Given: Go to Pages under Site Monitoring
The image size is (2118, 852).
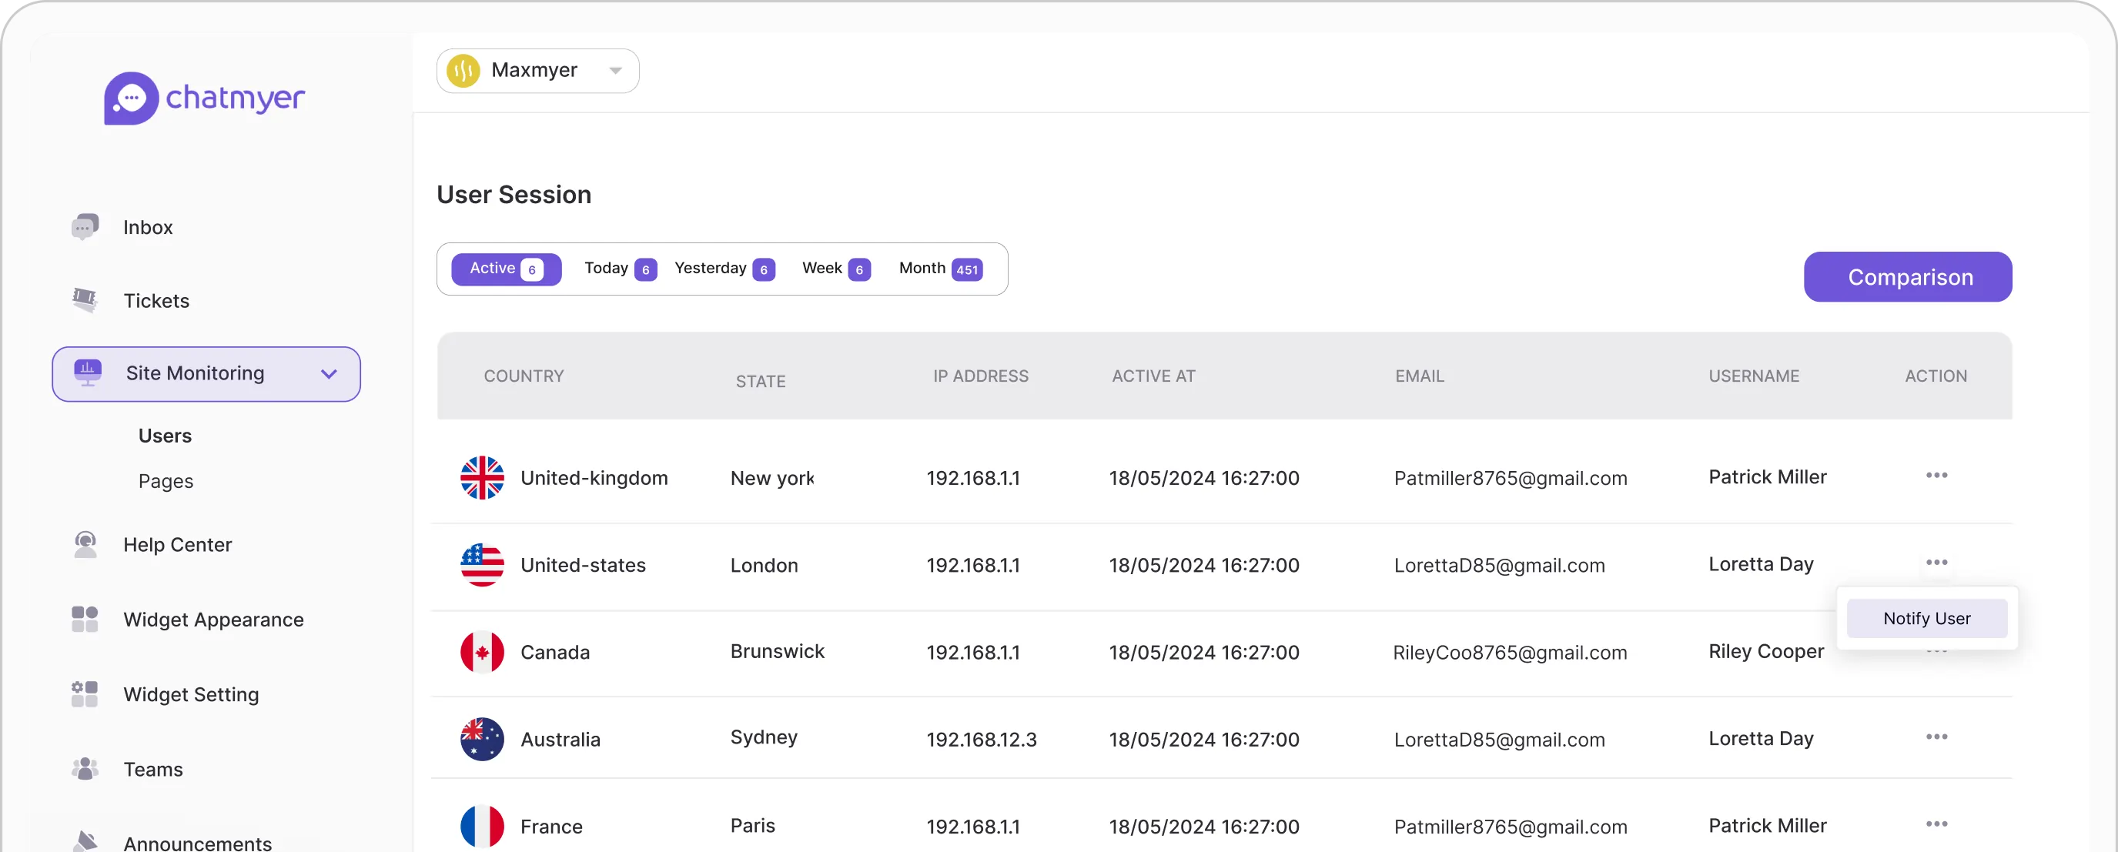Looking at the screenshot, I should [x=166, y=482].
